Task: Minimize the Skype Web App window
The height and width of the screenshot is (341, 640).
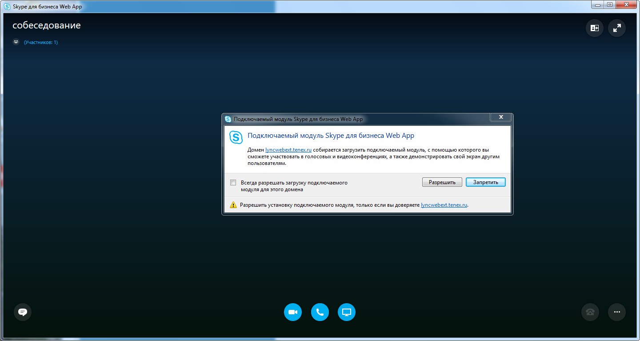Action: [598, 4]
